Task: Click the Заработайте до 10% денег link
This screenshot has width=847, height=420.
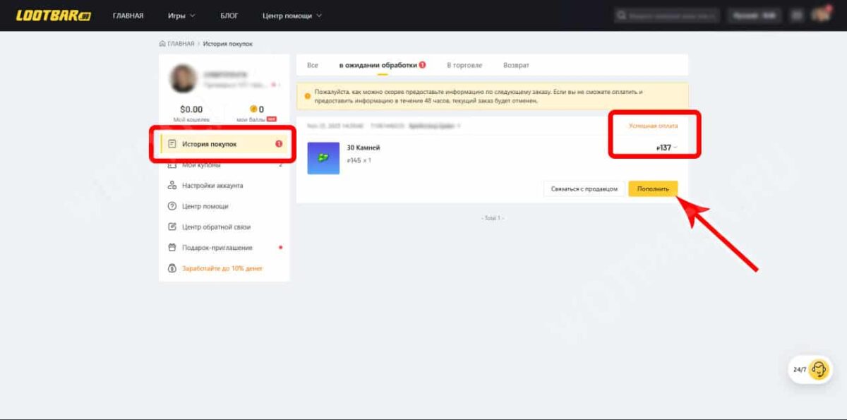Action: 222,268
